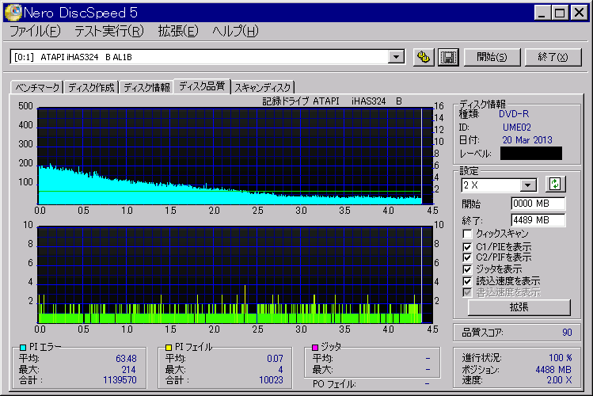Click the PO フェイル label
The image size is (593, 396).
[x=334, y=384]
